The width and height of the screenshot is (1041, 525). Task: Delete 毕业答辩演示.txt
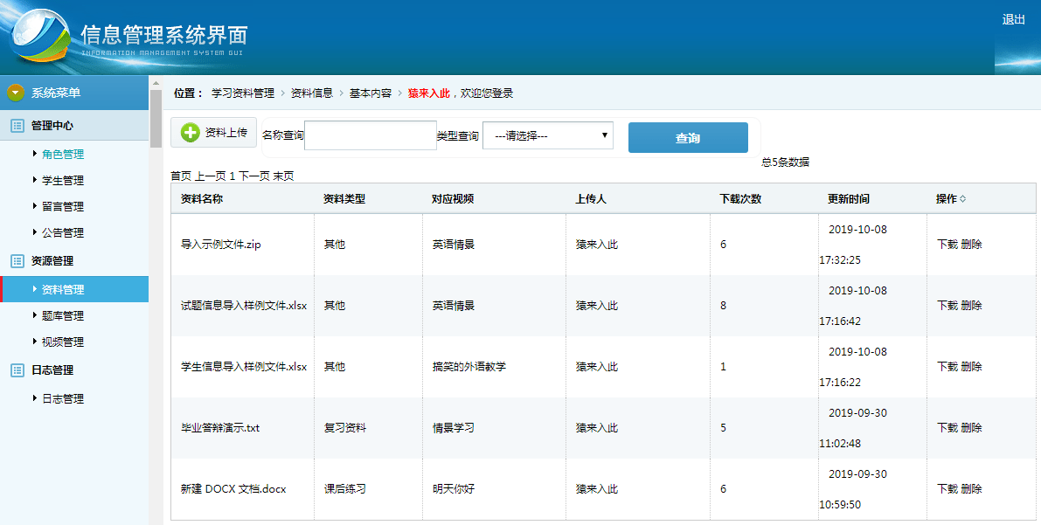pyautogui.click(x=971, y=427)
